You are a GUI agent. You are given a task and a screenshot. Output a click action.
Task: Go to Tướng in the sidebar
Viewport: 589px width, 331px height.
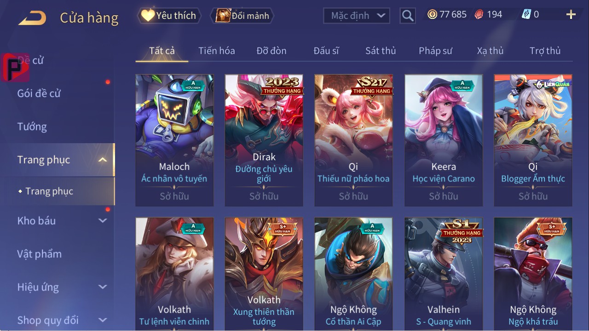tap(32, 127)
